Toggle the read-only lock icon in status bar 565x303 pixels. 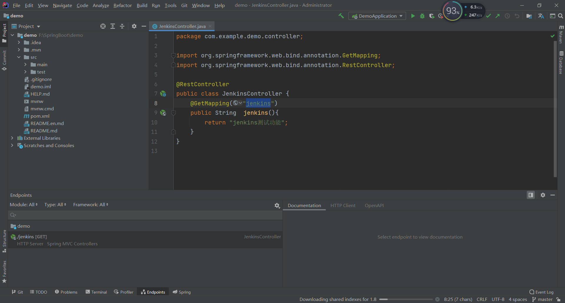click(559, 299)
